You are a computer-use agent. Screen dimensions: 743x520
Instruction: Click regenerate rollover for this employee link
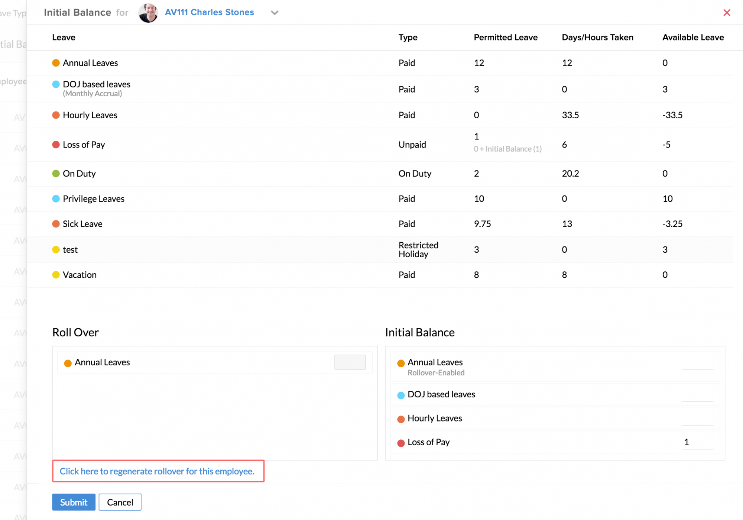pyautogui.click(x=157, y=471)
